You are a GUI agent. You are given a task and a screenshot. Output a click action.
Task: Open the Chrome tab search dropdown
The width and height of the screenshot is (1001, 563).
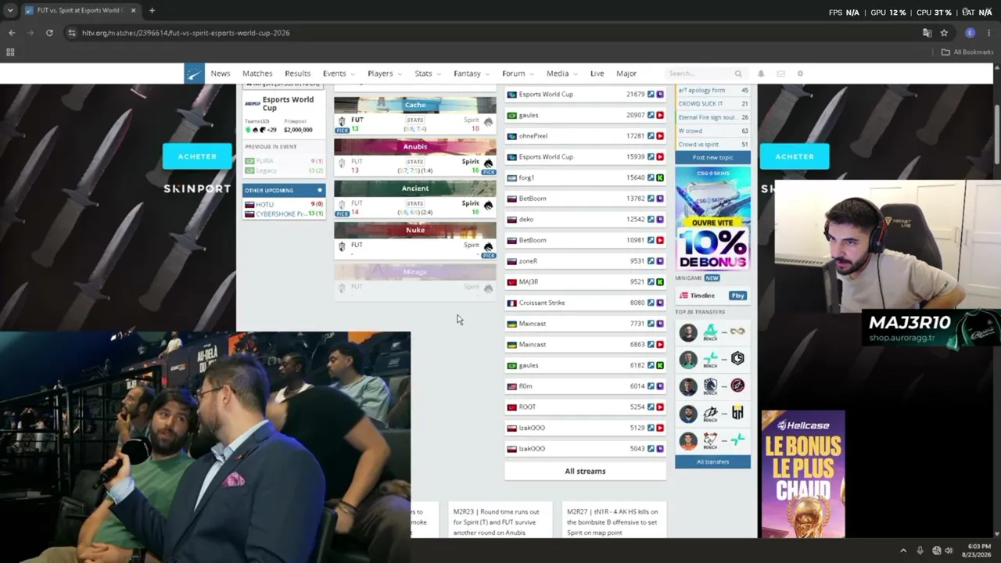[10, 11]
